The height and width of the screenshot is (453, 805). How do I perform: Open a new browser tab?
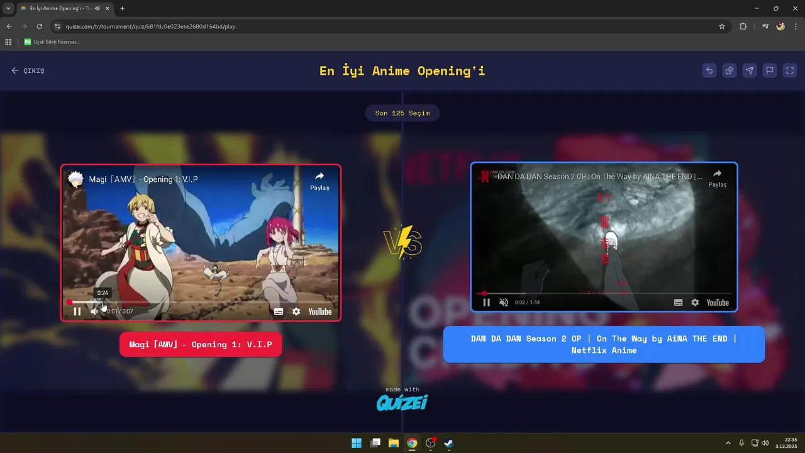point(122,8)
